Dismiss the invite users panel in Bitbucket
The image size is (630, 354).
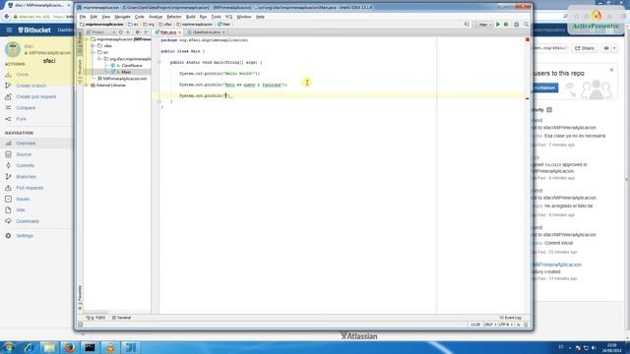(x=611, y=70)
